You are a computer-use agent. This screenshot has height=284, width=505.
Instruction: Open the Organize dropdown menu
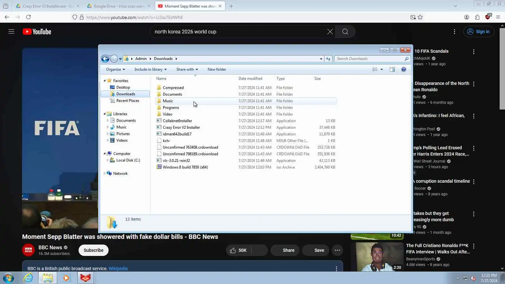point(116,69)
